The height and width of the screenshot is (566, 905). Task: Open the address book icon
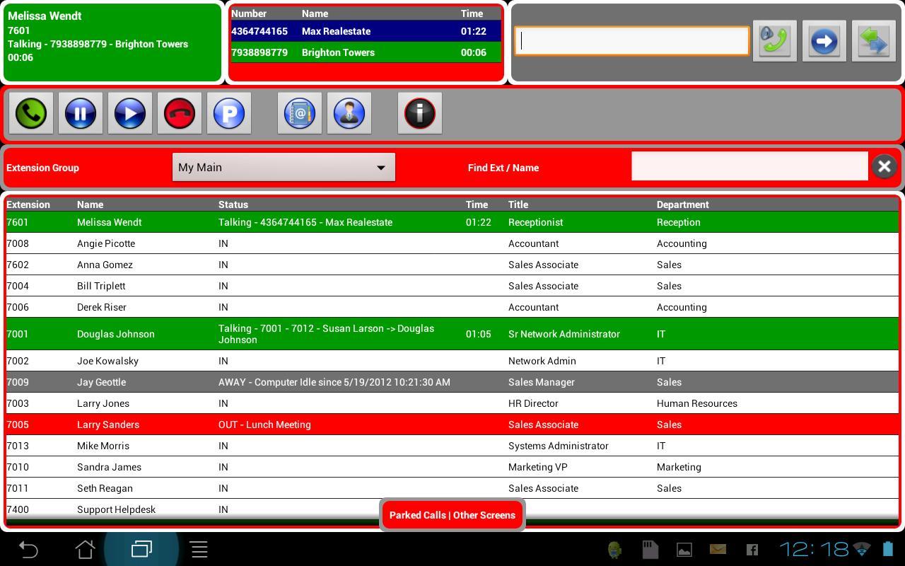pyautogui.click(x=300, y=112)
